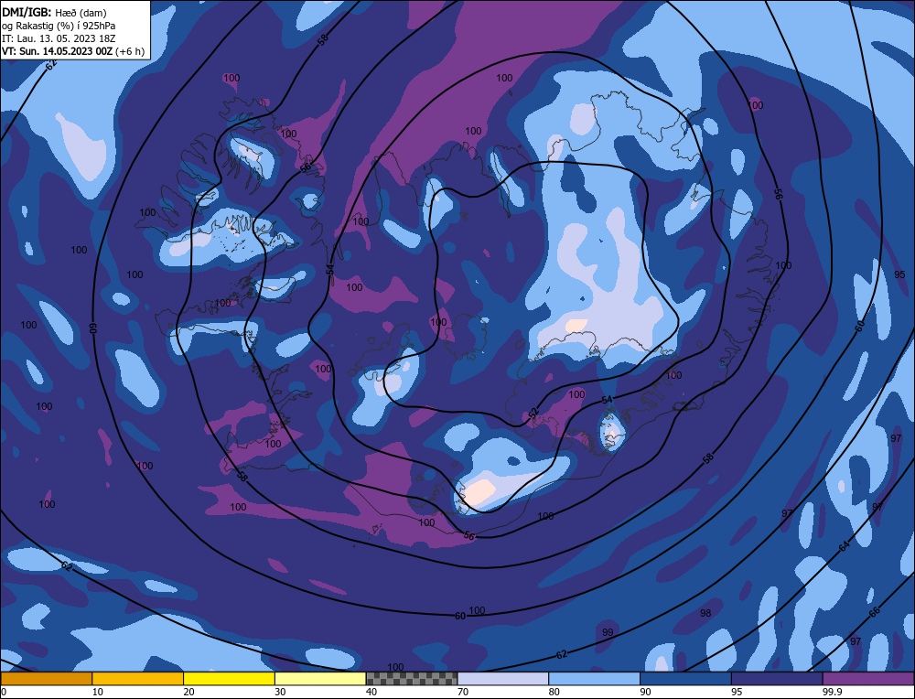Click the "70" legend tick label

pyautogui.click(x=463, y=692)
